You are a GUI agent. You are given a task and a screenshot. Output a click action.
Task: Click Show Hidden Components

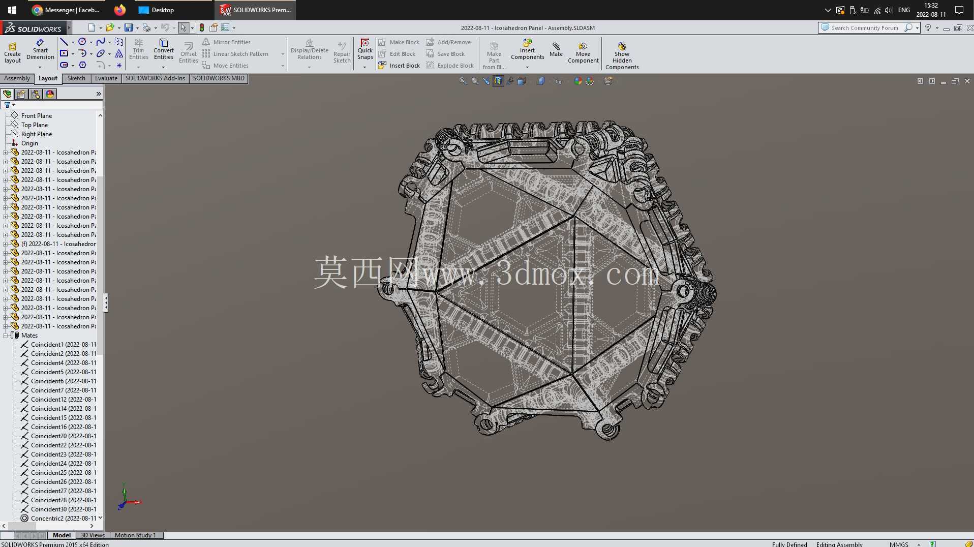pyautogui.click(x=622, y=56)
